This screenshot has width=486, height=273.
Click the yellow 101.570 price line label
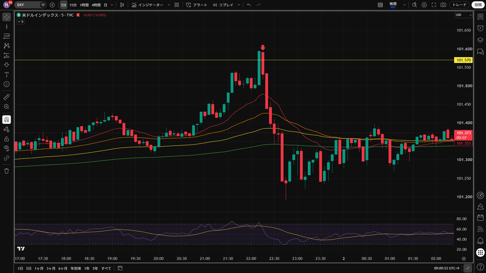(463, 60)
